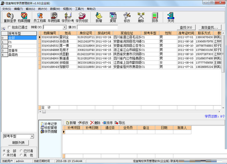This screenshot has width=227, height=164.
Task: Click 删除 red X in lower toolbar
Action: click(x=95, y=123)
